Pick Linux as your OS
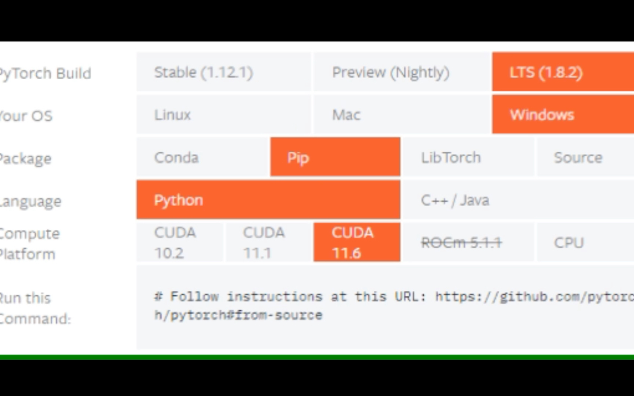 click(x=224, y=115)
